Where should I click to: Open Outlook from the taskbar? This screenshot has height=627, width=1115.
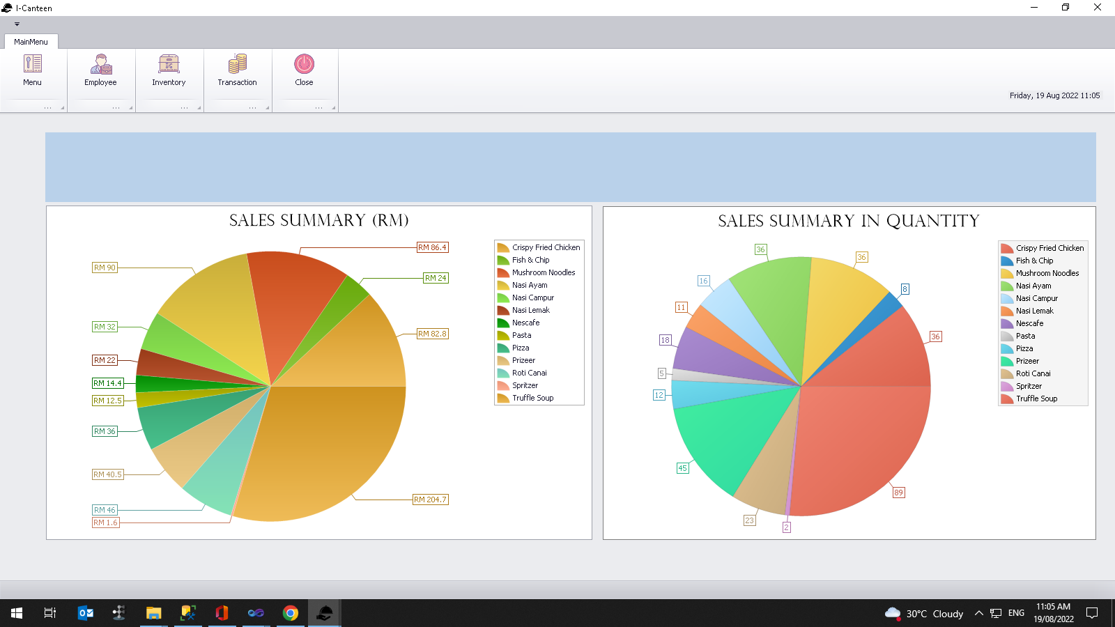[84, 613]
